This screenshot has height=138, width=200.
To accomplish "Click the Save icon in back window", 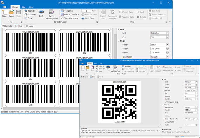I will [x=19, y=13].
